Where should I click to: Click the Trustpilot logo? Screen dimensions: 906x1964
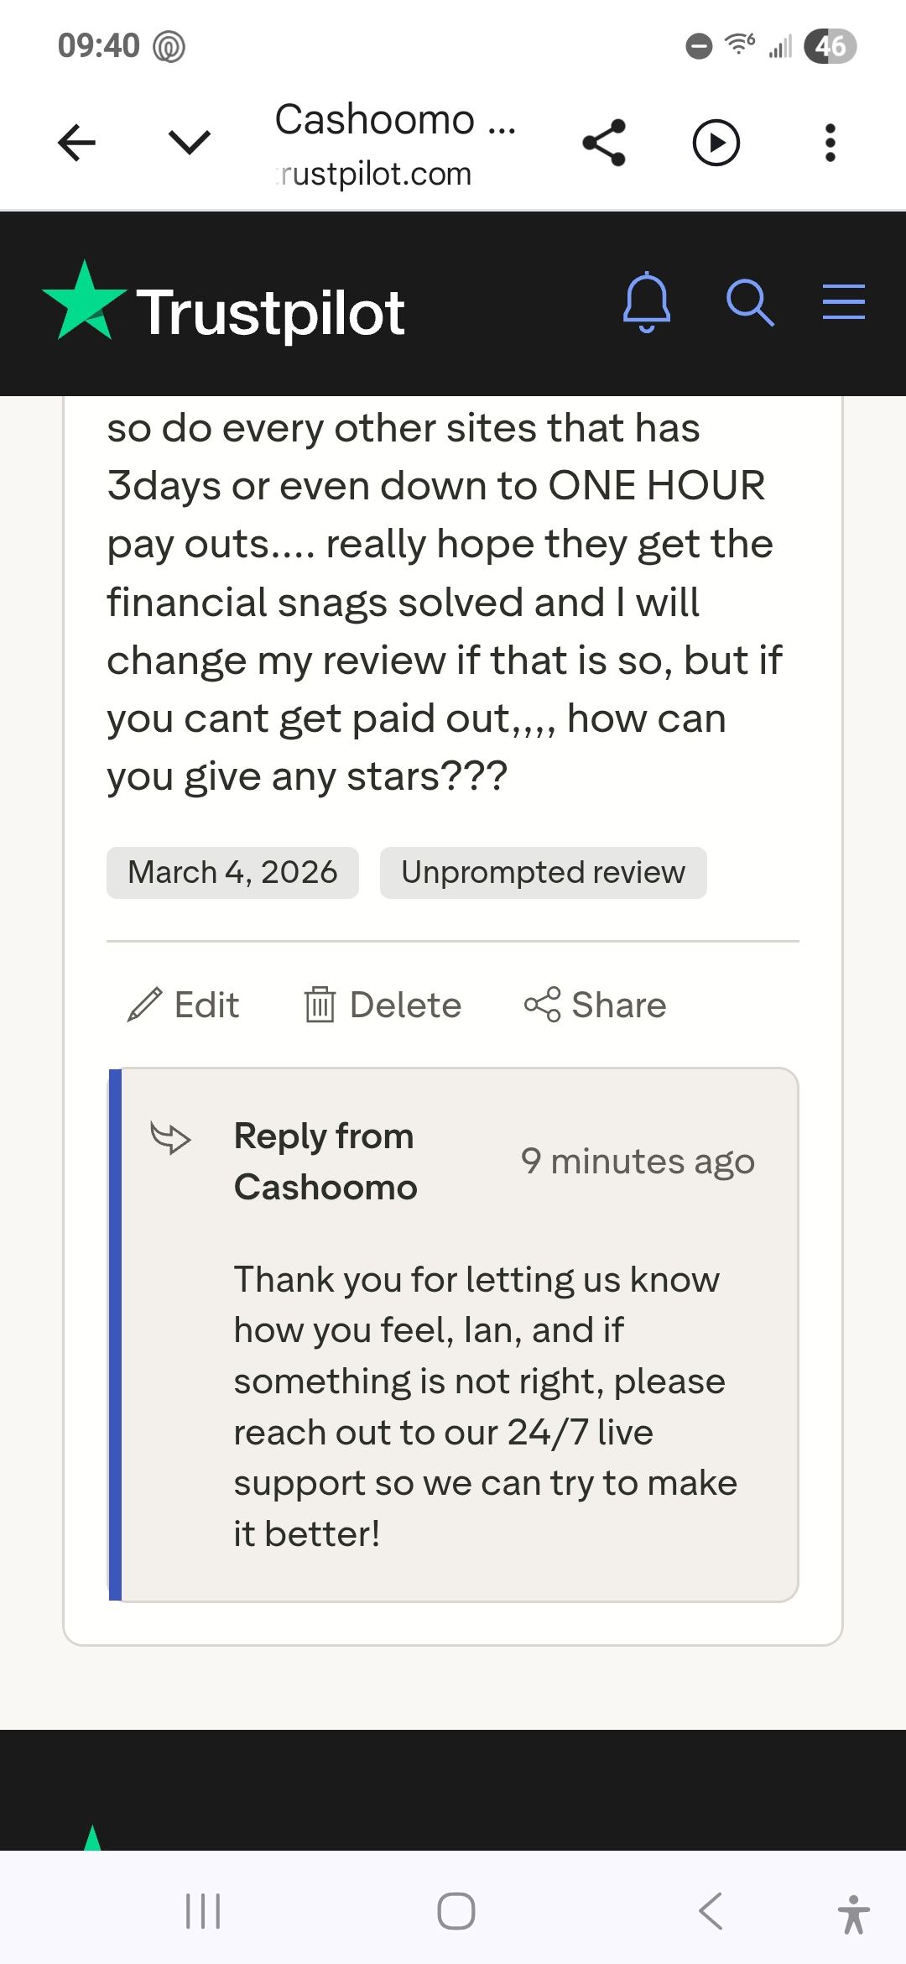coord(224,304)
